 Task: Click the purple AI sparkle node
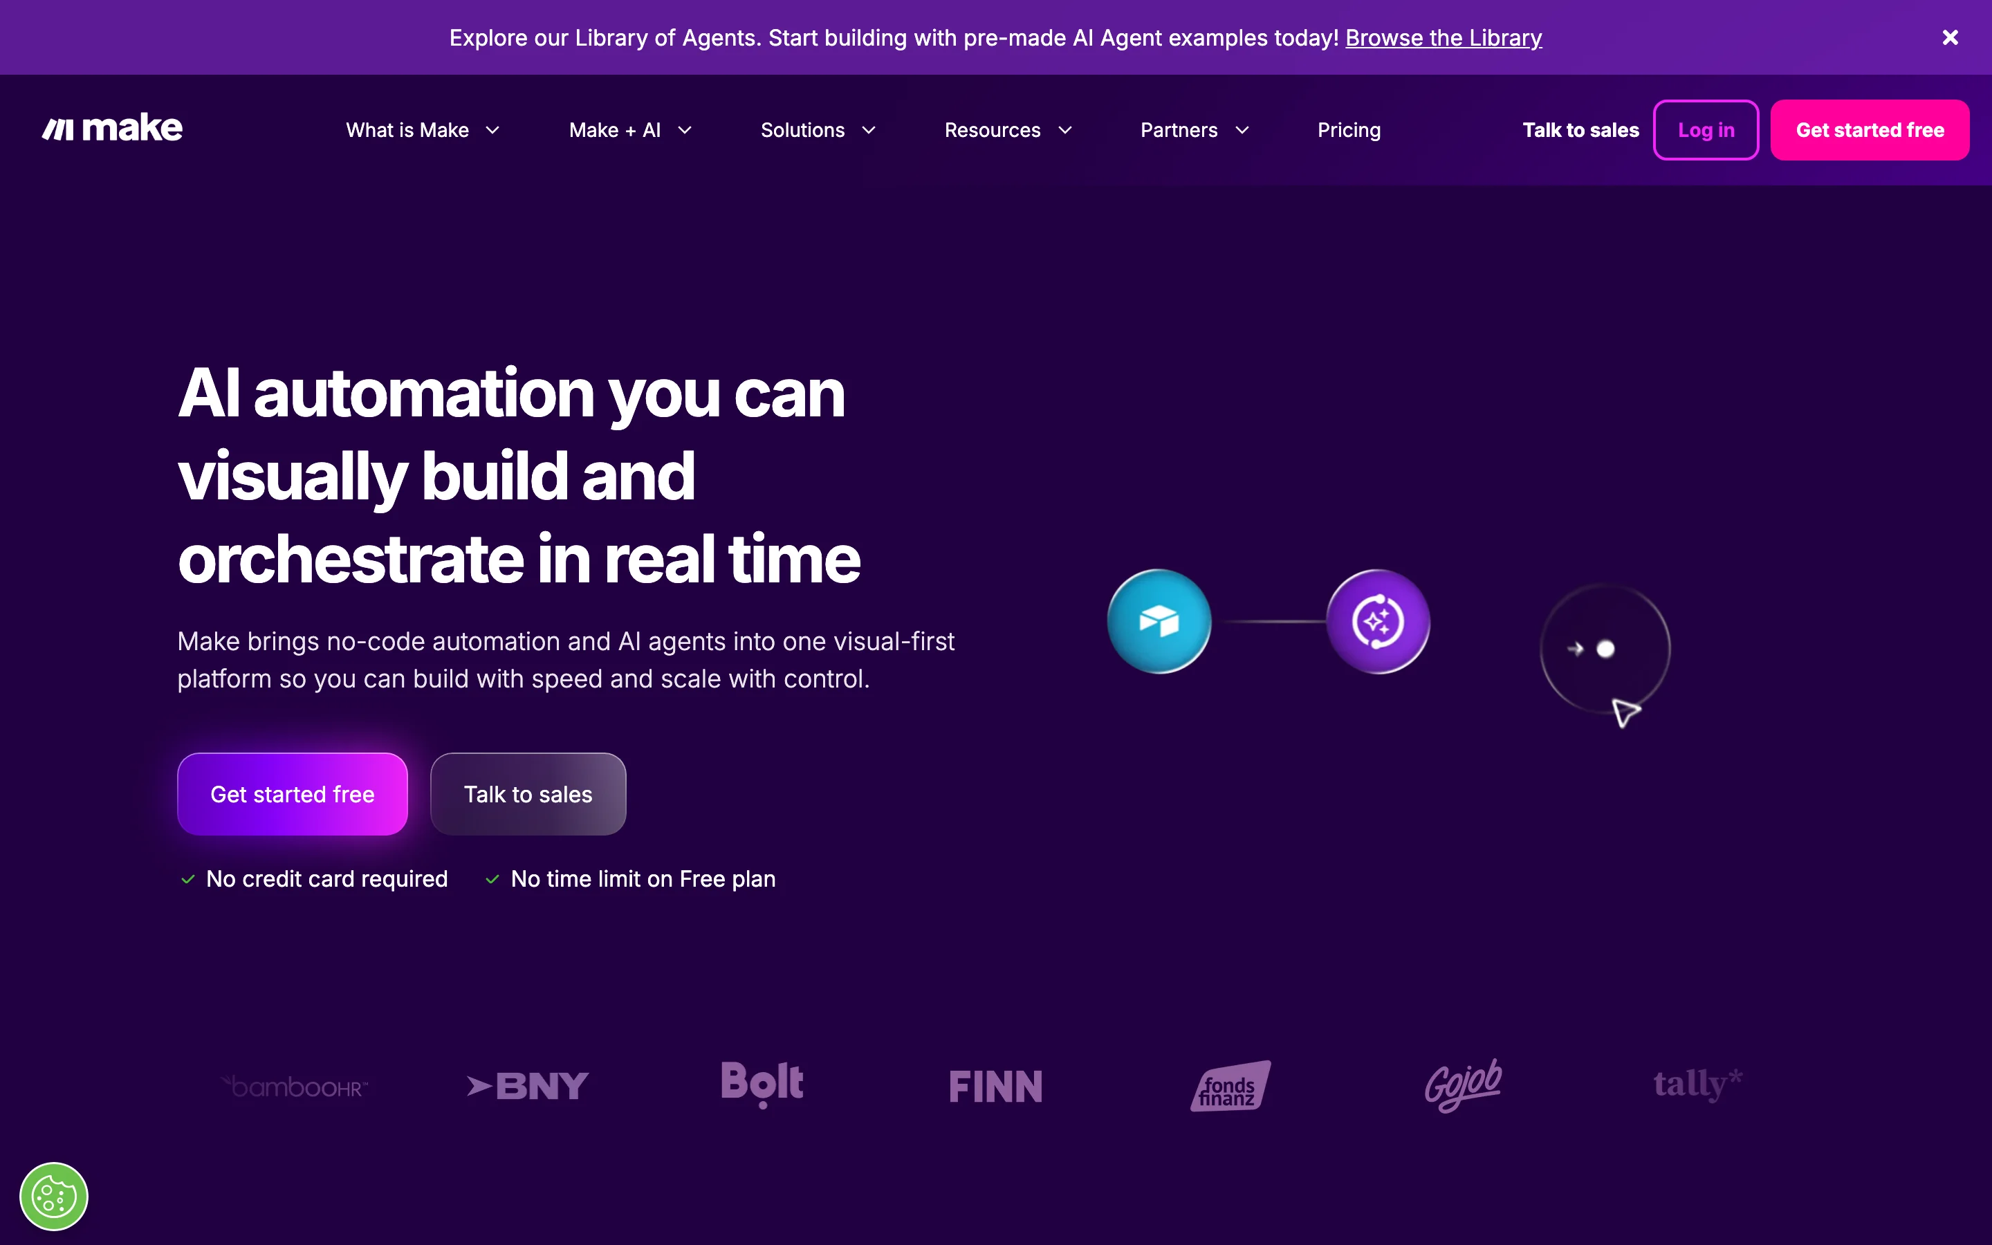(1378, 622)
